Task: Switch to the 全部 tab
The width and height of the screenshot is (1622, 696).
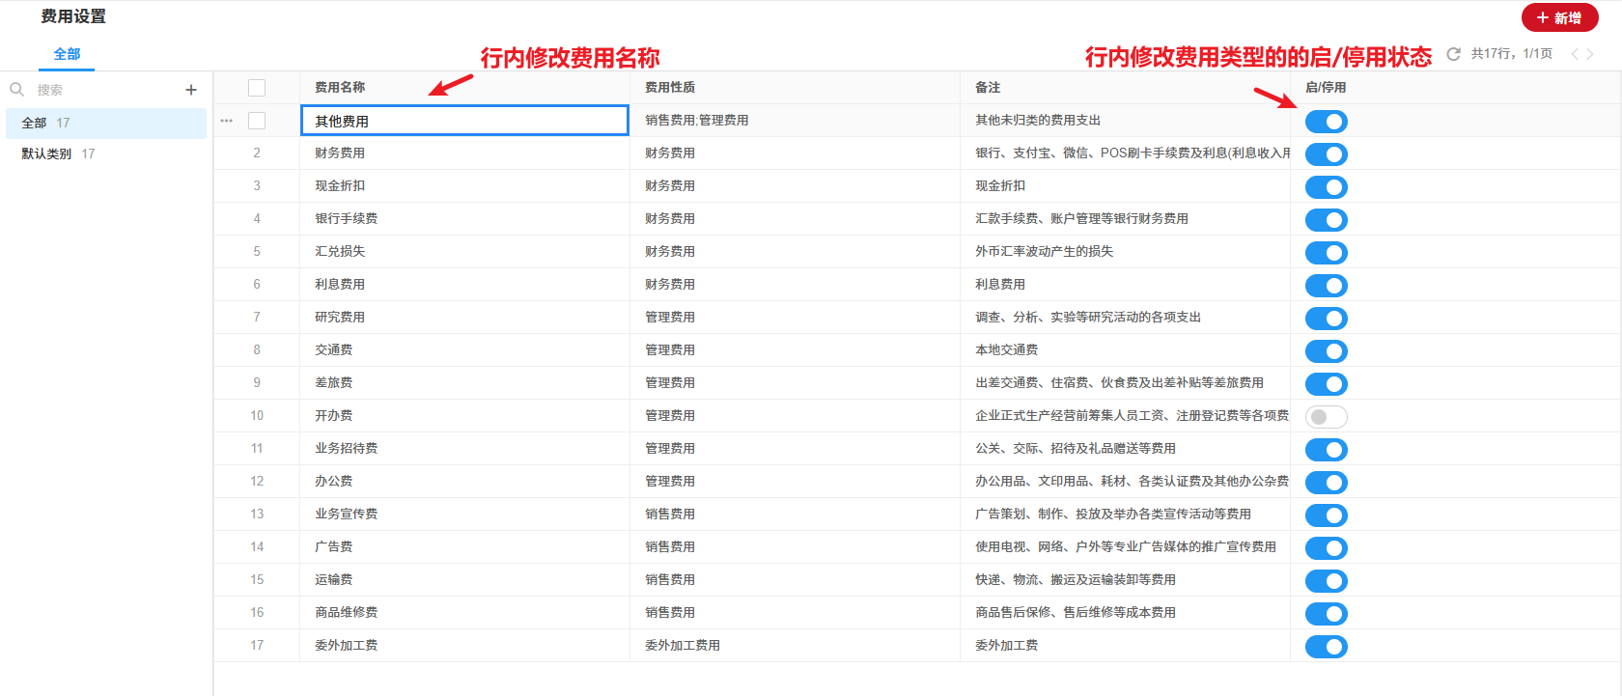Action: pyautogui.click(x=67, y=54)
